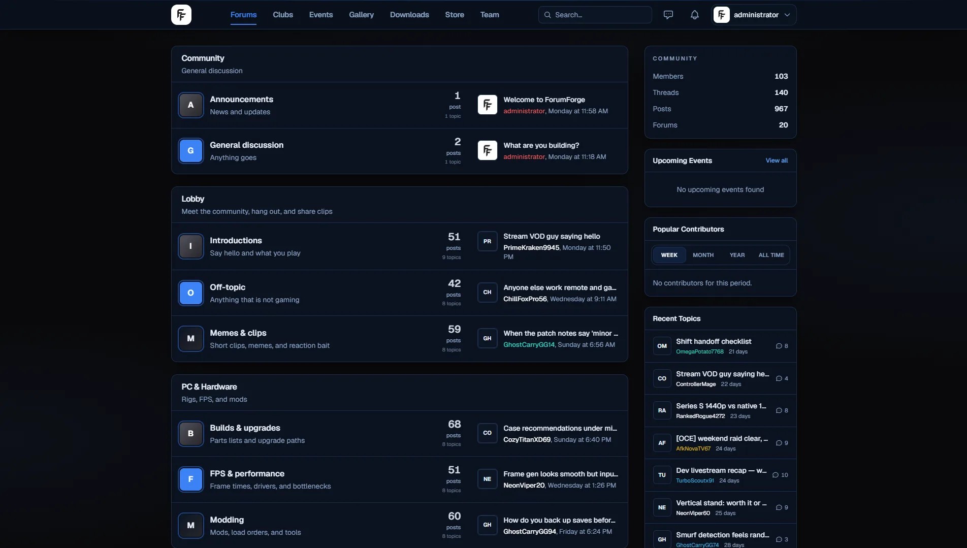Open the Shift handoff checklist topic
967x548 pixels.
tap(714, 341)
